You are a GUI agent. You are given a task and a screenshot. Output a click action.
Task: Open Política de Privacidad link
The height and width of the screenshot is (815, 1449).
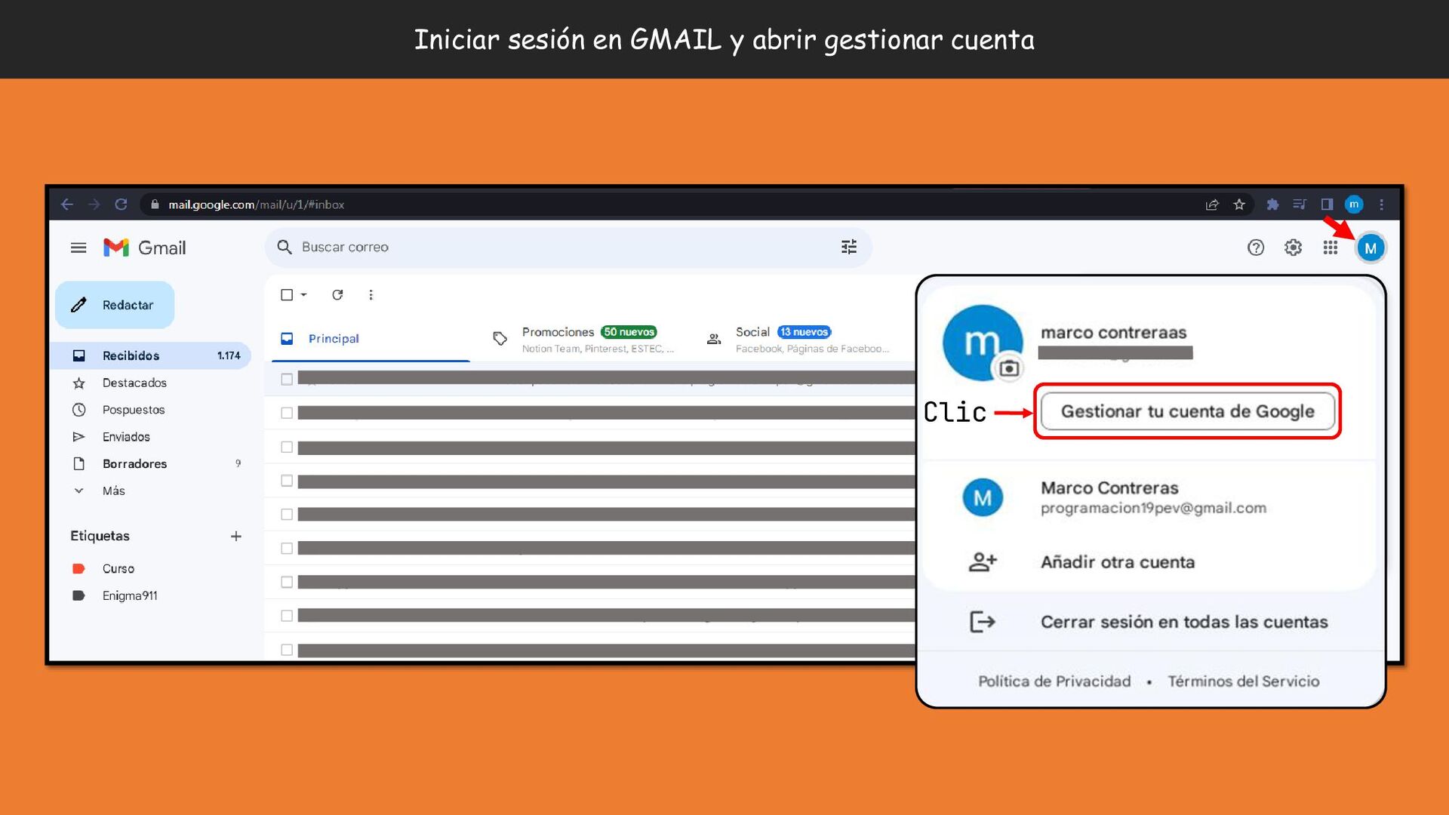(x=1054, y=680)
